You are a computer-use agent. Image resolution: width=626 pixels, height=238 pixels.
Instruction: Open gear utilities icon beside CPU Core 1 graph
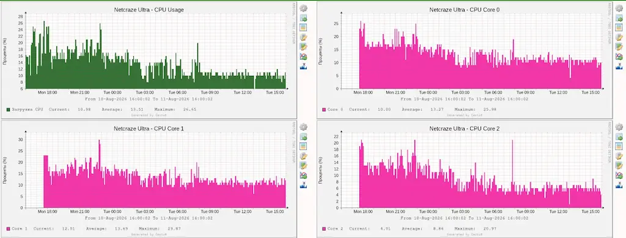coord(303,127)
